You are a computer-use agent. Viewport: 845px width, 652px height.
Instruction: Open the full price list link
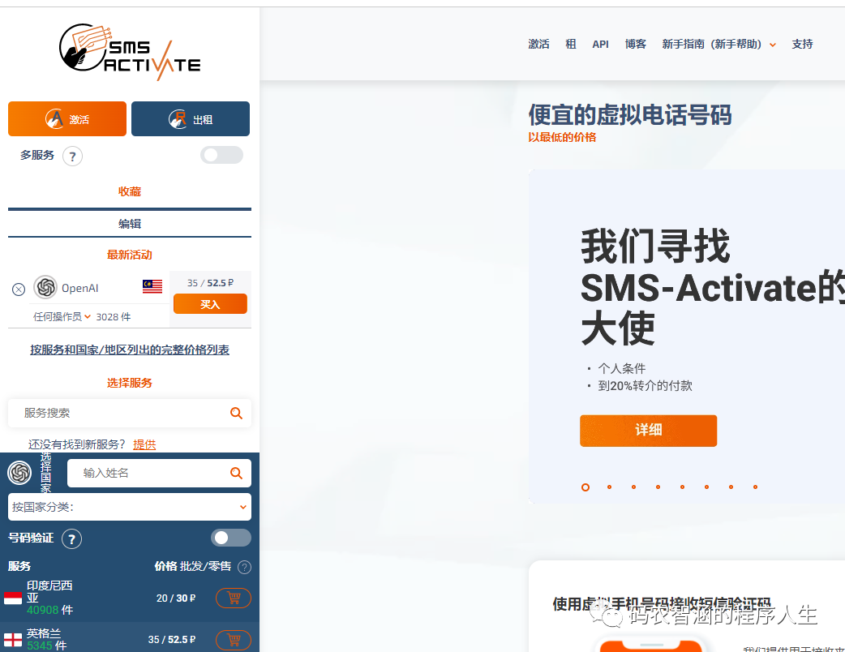(129, 350)
